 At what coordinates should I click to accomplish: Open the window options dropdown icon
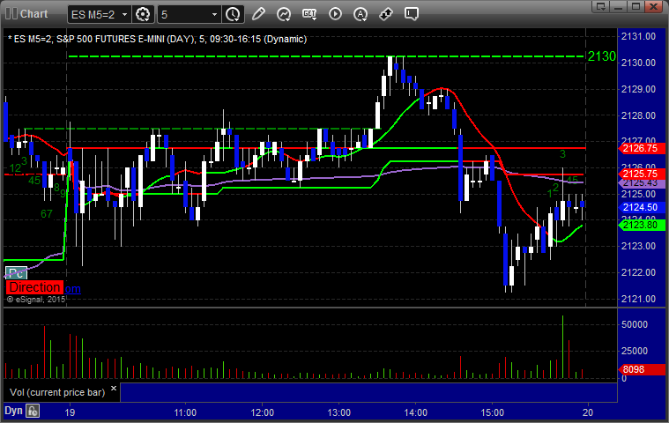(x=601, y=6)
